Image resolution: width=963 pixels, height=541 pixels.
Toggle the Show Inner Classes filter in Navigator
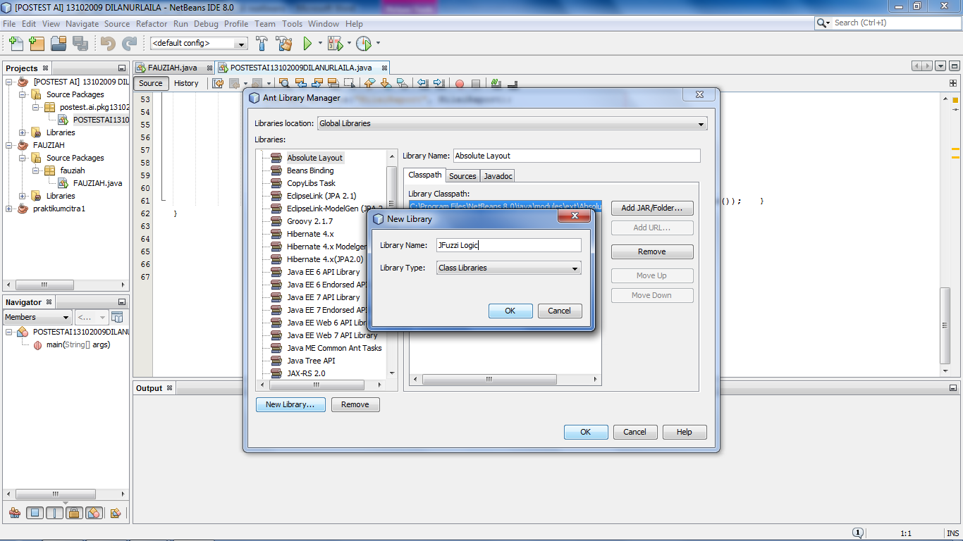94,513
